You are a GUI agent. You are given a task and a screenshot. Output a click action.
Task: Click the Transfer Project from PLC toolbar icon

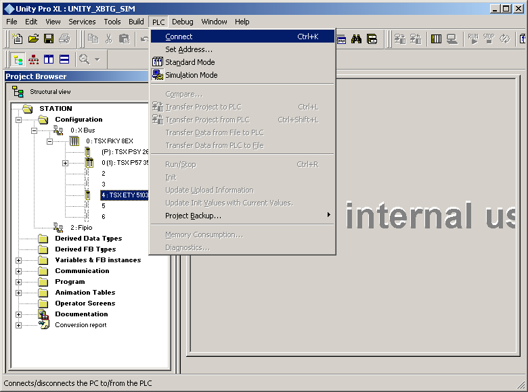coord(416,39)
